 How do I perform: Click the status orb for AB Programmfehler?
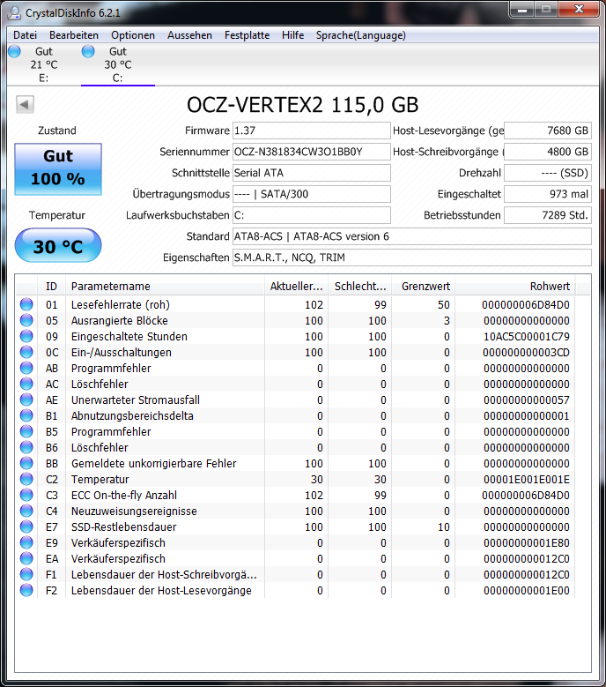[26, 368]
